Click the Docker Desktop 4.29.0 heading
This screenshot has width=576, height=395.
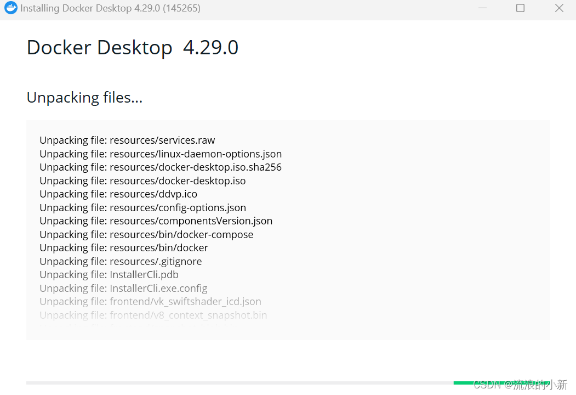(132, 48)
